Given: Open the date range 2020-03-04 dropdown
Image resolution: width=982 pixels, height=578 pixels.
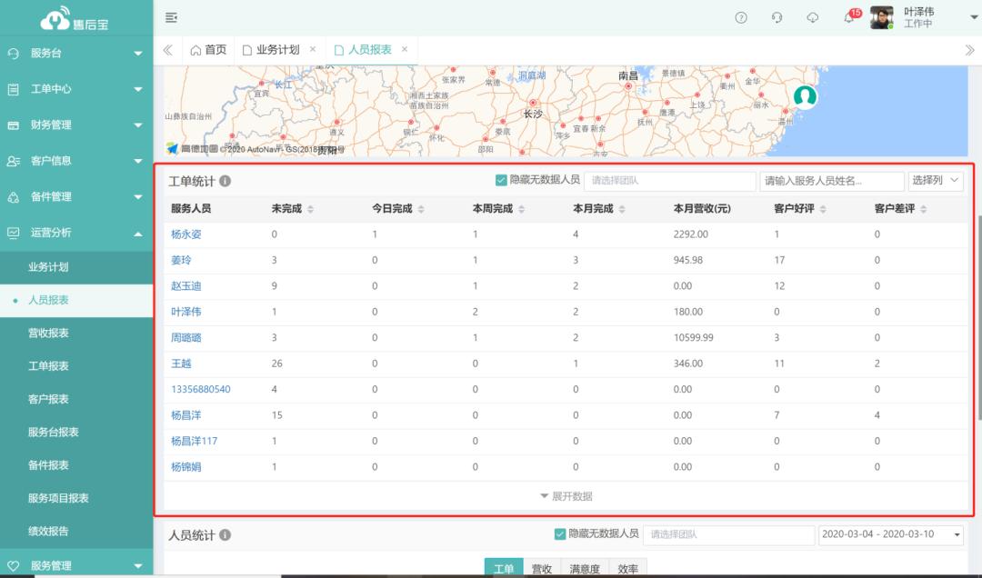Looking at the screenshot, I should click(x=890, y=534).
